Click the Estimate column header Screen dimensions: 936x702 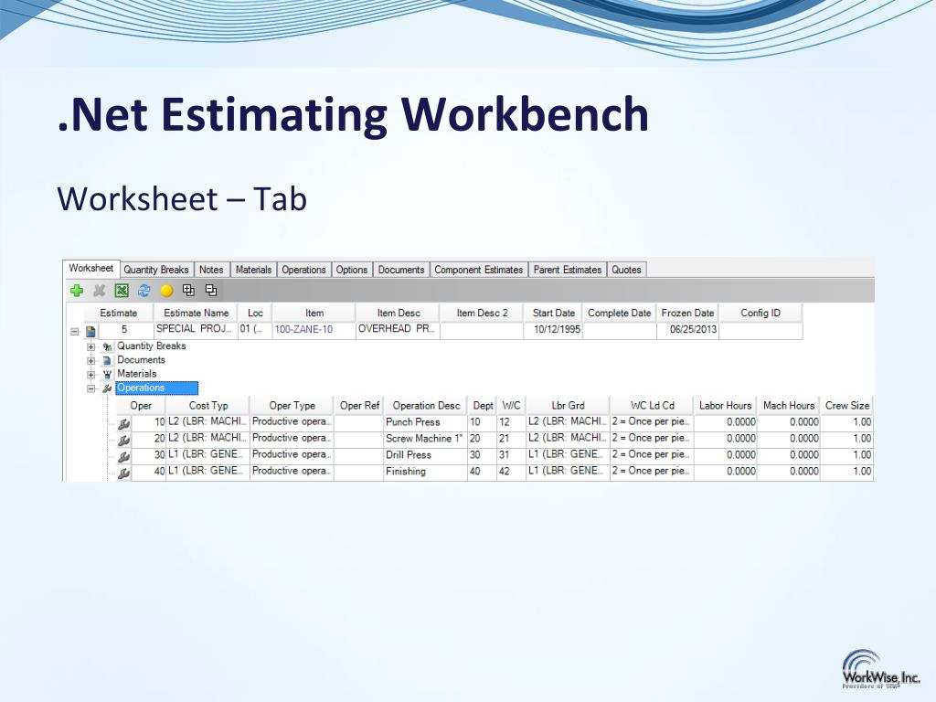[119, 313]
